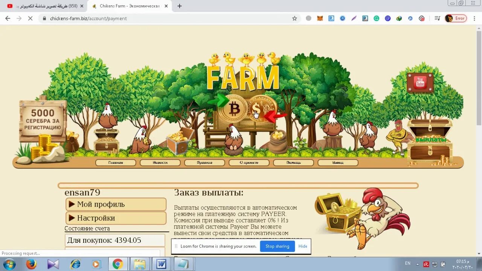
Task: Open Visual Studio from the taskbar
Action: pos(53,264)
